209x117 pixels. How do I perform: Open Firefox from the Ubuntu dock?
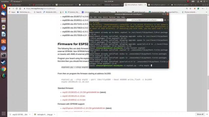(x=4, y=6)
